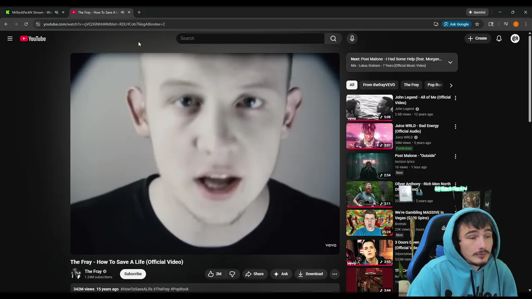
Task: Open Chrome three-dot menu
Action: tap(526, 24)
